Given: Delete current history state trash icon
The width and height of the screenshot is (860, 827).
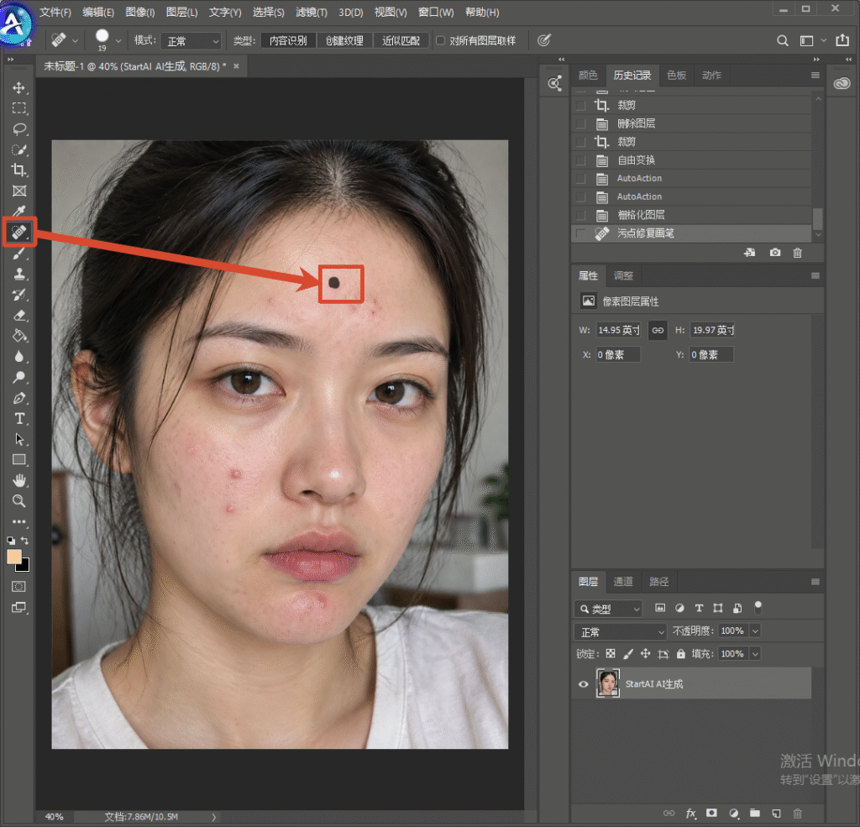Looking at the screenshot, I should pyautogui.click(x=798, y=252).
